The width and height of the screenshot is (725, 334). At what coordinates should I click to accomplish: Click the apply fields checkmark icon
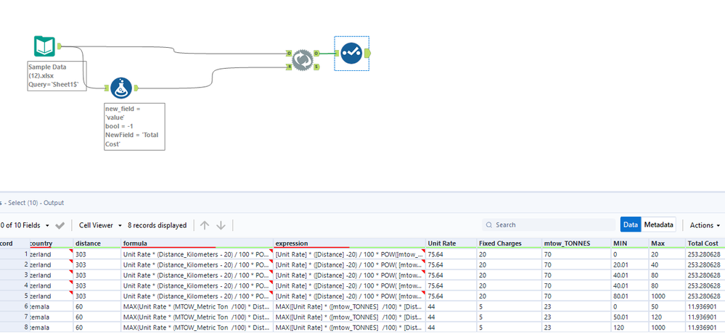pos(60,225)
